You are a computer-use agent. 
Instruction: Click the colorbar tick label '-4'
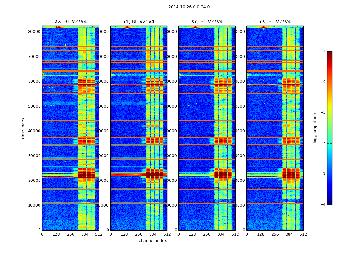324,205
